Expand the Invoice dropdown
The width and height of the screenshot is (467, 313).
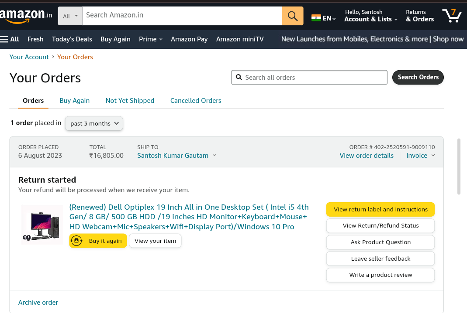(421, 156)
